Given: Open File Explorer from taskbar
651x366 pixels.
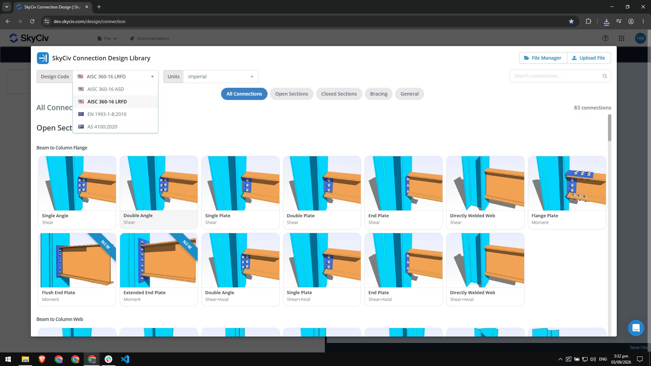Looking at the screenshot, I should point(25,359).
